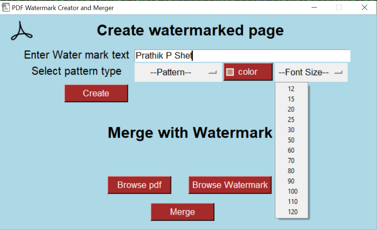377x230 pixels.
Task: Select font size 90 from the list
Action: 291,181
